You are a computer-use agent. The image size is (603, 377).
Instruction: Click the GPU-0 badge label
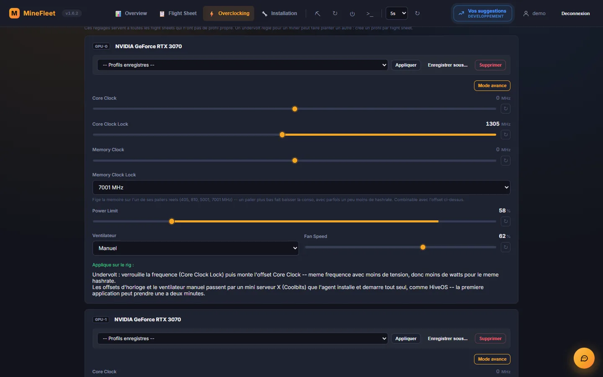pos(101,46)
